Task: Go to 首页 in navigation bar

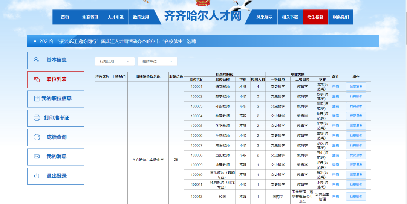Action: 65,17
